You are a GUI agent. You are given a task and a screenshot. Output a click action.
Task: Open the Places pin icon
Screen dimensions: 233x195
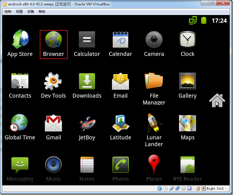click(154, 164)
